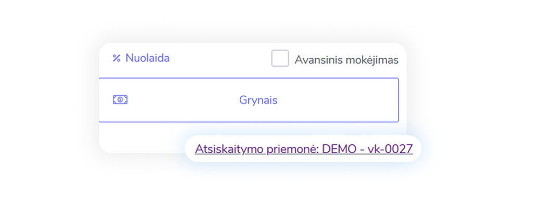
Task: Open Nuolaida discount option
Action: (x=141, y=58)
